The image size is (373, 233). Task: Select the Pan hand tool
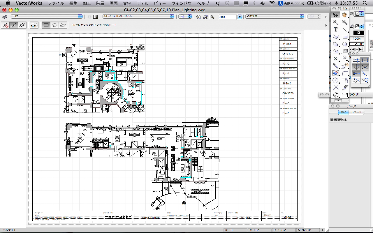click(x=345, y=15)
